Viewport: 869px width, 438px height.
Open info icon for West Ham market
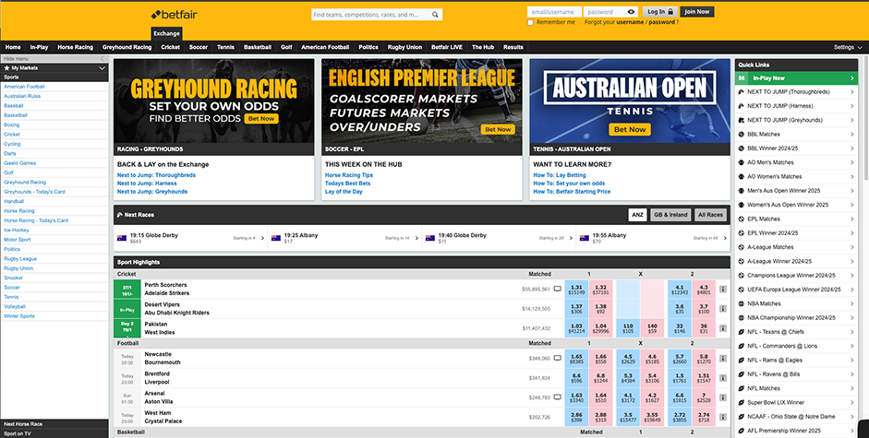(x=723, y=418)
